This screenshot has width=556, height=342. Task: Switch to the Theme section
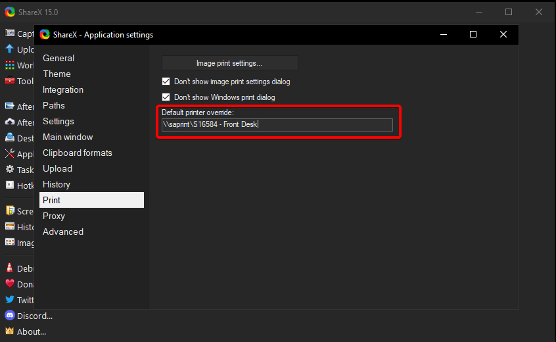pos(91,74)
